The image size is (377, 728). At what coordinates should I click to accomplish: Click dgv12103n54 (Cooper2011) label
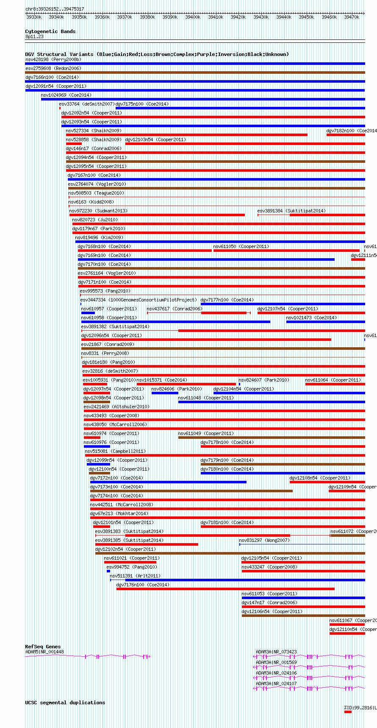pyautogui.click(x=155, y=139)
